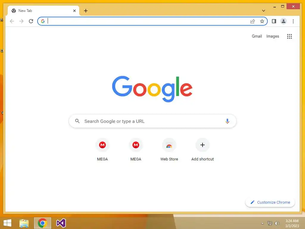Select the New Tab tab

coord(43,11)
